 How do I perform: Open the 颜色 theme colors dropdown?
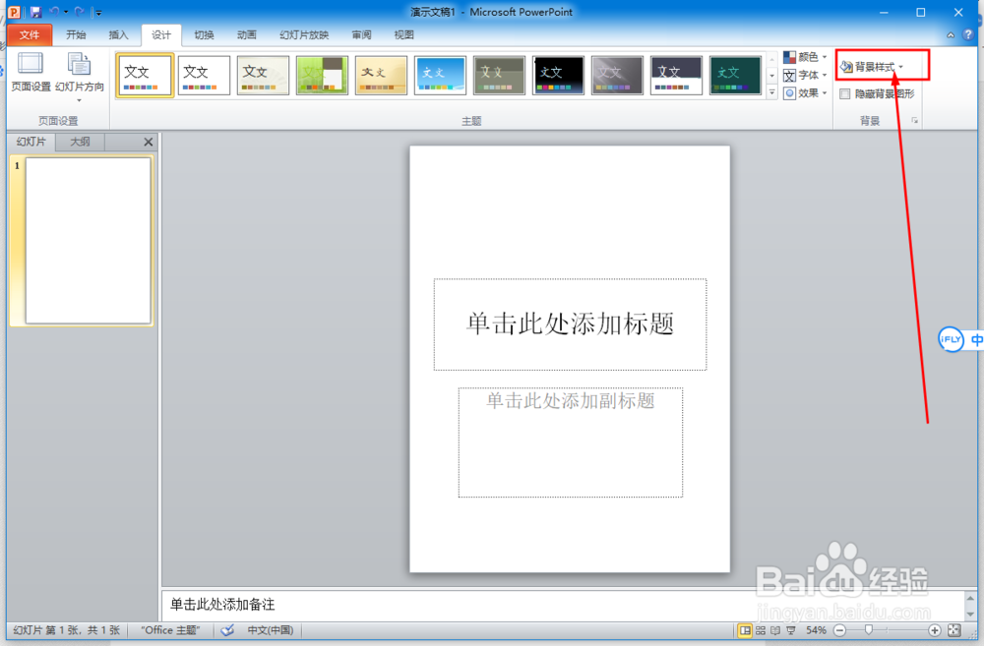(x=807, y=56)
